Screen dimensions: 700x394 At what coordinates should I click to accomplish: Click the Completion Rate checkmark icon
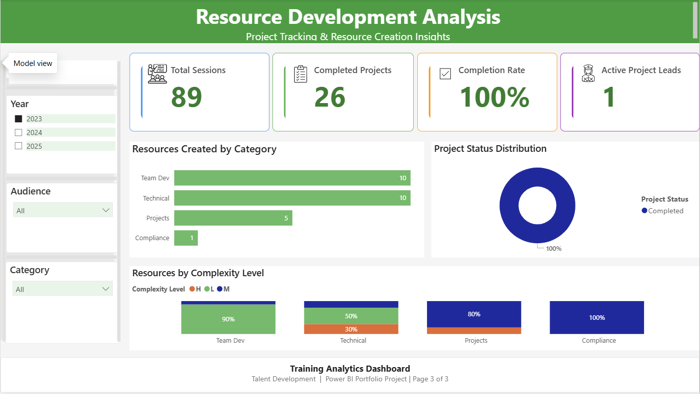(445, 73)
